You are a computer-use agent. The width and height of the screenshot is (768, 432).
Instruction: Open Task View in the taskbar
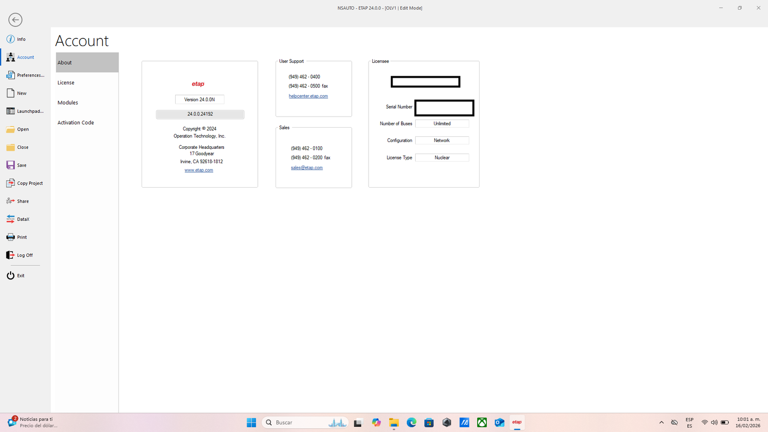click(x=358, y=422)
